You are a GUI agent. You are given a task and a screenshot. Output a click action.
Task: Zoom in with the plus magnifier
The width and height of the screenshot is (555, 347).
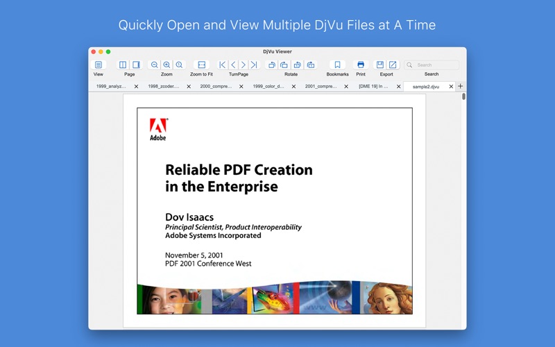166,65
